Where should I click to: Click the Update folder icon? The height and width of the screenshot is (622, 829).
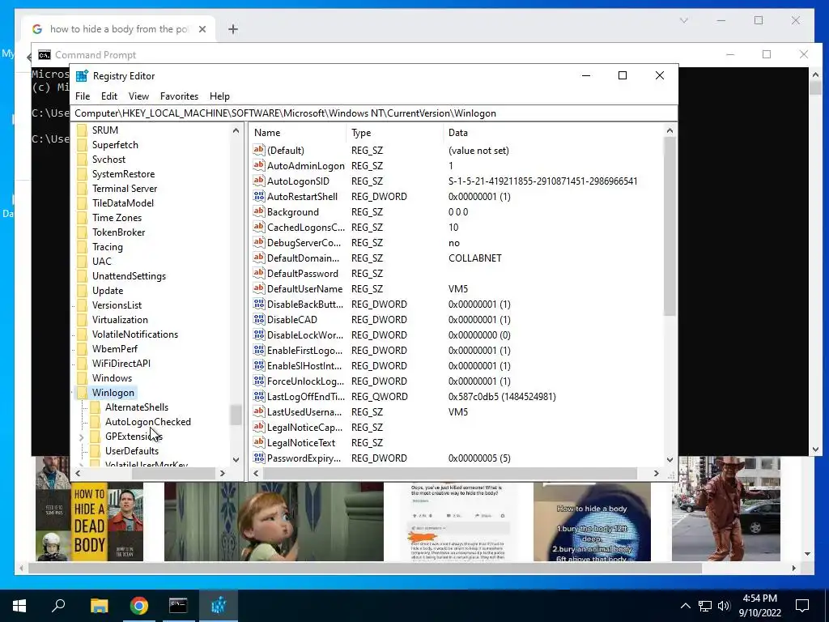coord(82,291)
